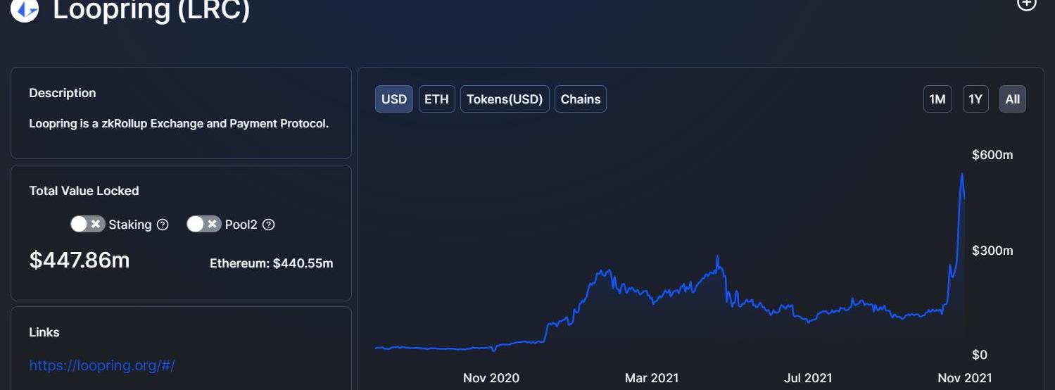Image resolution: width=1055 pixels, height=390 pixels.
Task: Open the https://loopring.org/#/ link
Action: tap(102, 365)
